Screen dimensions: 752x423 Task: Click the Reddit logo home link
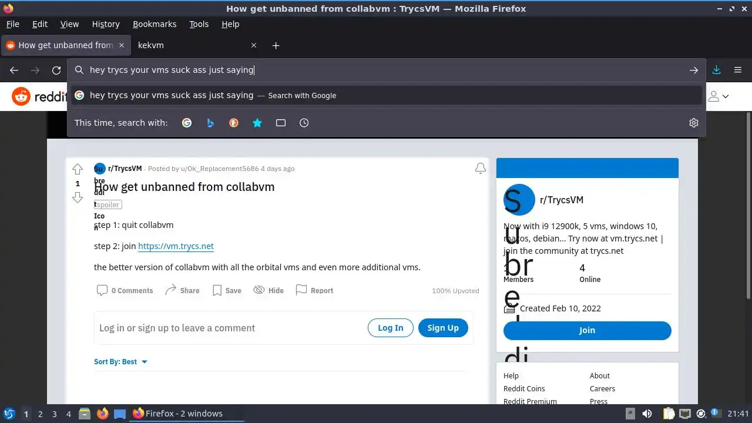click(39, 96)
